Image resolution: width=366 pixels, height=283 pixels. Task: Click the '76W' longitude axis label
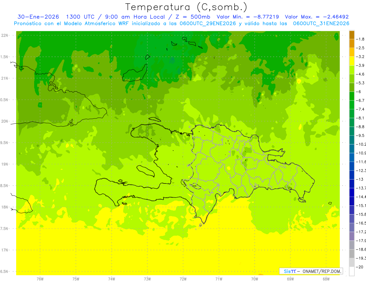pyautogui.click(x=40, y=279)
